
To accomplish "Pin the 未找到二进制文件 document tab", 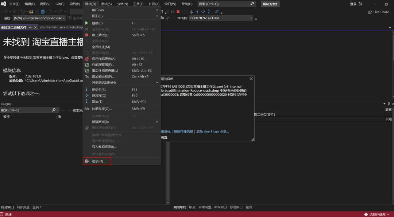I will point(30,27).
